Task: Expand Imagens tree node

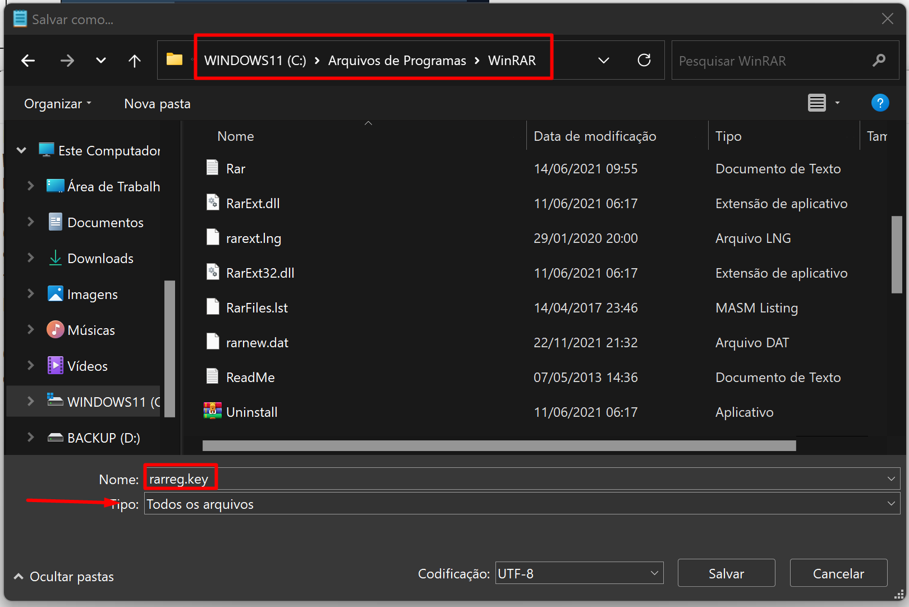Action: (x=31, y=293)
